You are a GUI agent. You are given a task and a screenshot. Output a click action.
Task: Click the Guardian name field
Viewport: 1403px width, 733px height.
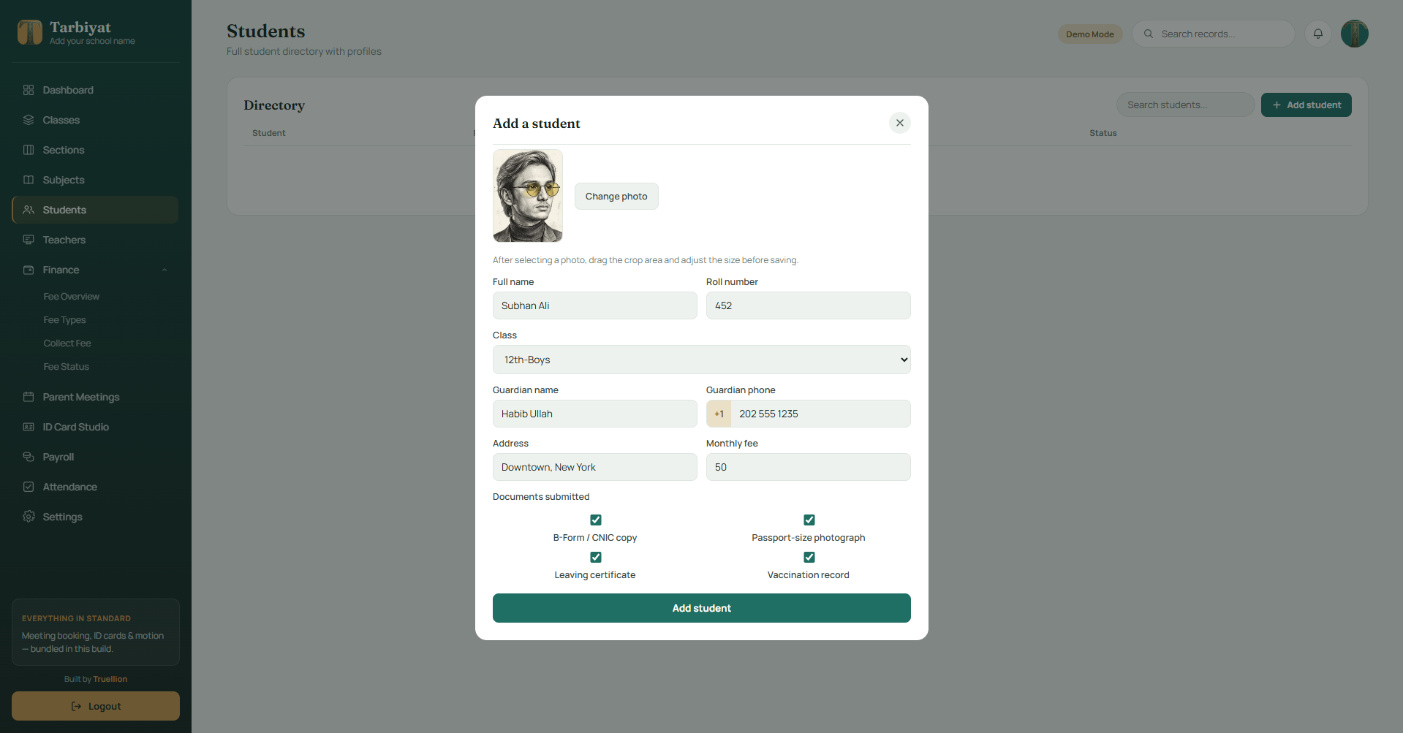[595, 414]
